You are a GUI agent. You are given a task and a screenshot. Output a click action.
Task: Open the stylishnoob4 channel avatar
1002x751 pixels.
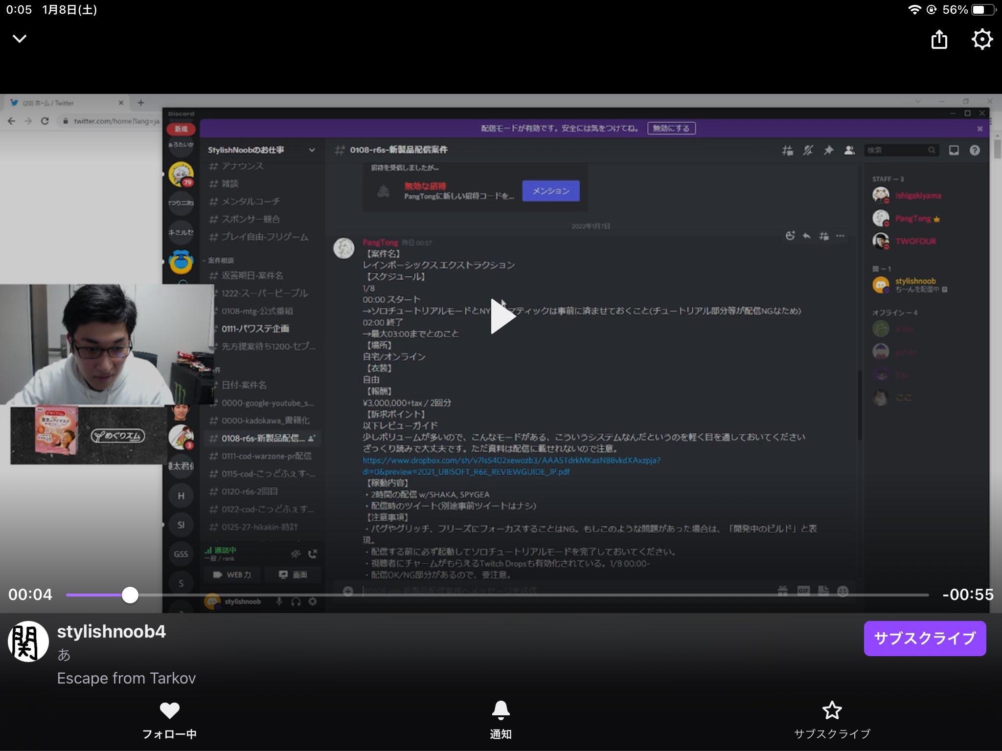pos(28,641)
